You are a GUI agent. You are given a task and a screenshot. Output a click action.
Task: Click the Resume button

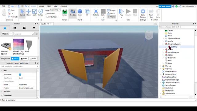[x=128, y=13]
